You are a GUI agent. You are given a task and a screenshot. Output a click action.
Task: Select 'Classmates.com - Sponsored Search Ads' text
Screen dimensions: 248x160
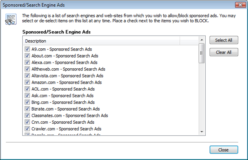[70, 115]
